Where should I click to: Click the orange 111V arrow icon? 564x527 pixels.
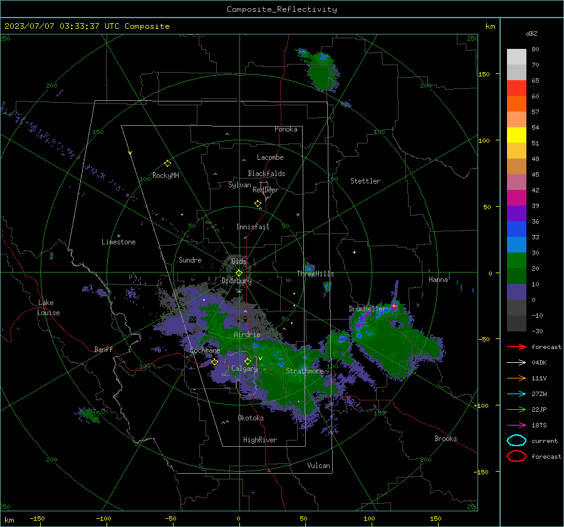(x=516, y=378)
